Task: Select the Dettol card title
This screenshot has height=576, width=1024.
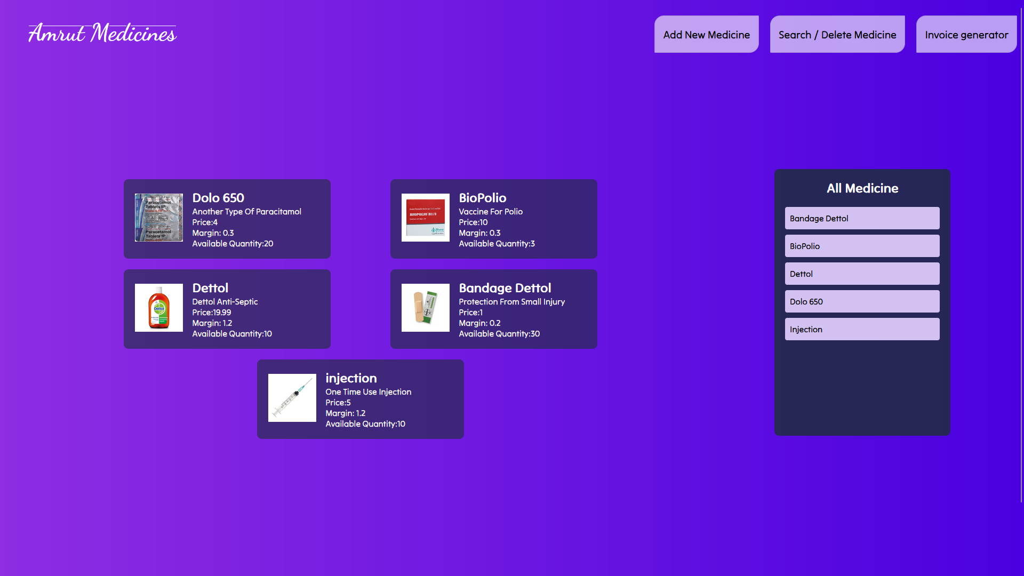Action: [x=210, y=288]
